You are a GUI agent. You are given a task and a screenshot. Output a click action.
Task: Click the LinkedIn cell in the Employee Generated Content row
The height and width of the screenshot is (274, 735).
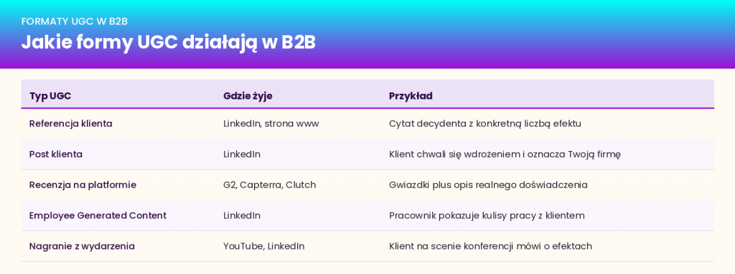click(242, 215)
